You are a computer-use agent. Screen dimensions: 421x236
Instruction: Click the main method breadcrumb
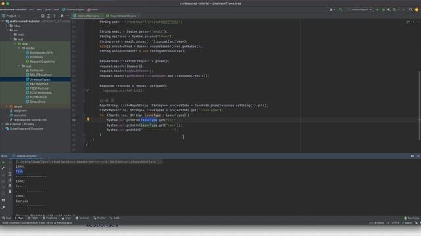[x=93, y=10]
